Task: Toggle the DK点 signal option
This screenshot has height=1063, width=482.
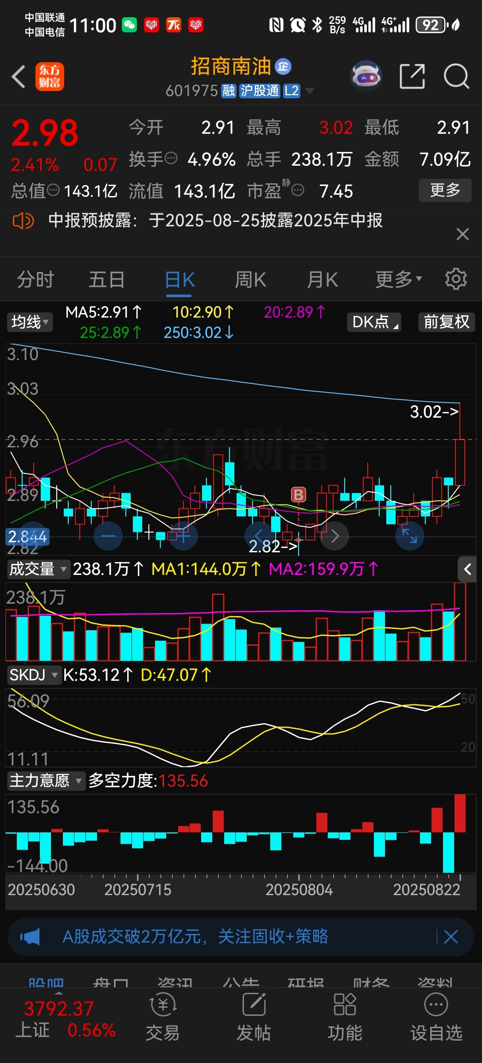Action: tap(374, 322)
